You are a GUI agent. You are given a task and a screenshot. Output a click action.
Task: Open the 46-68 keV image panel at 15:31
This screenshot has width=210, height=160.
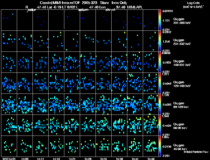(104, 146)
